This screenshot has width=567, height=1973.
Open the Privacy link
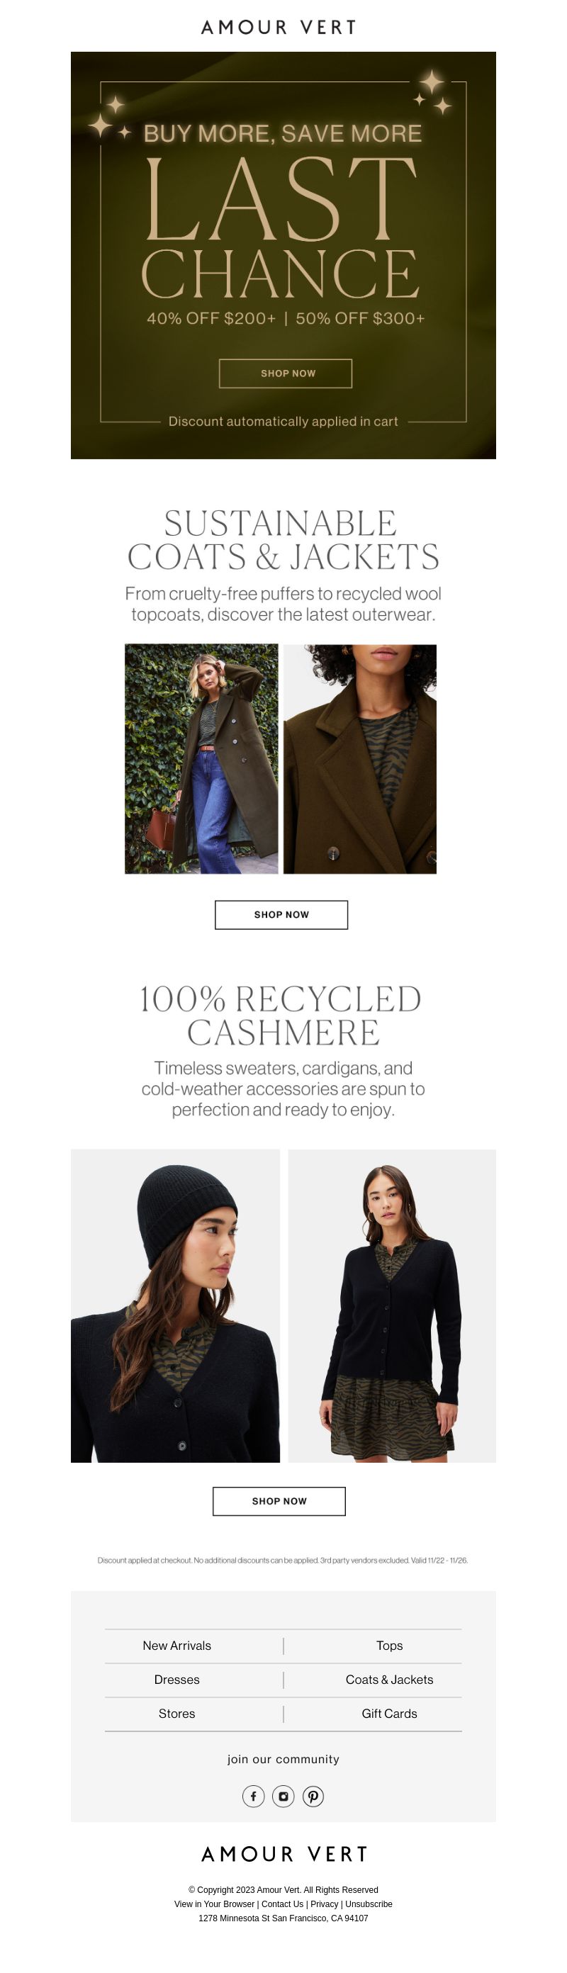coord(324,1904)
